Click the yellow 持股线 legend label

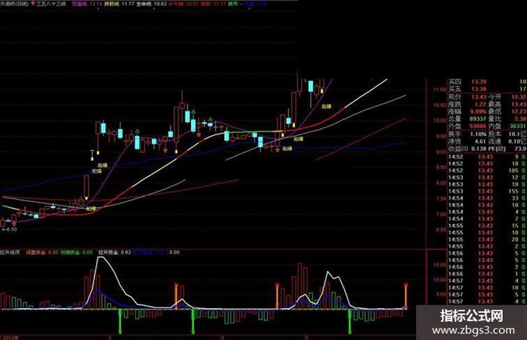112,4
